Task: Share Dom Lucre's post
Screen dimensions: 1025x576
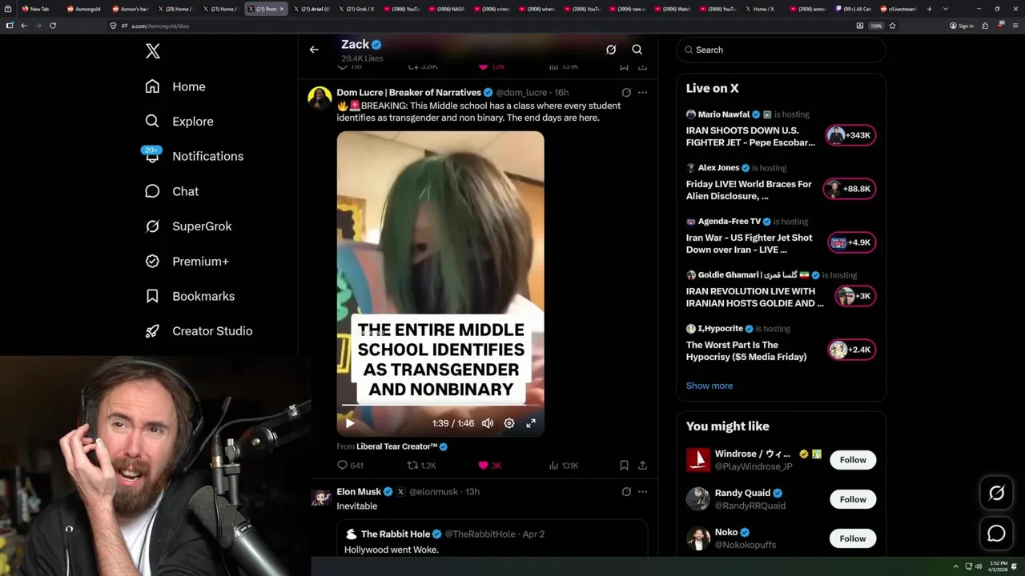Action: pyautogui.click(x=642, y=466)
